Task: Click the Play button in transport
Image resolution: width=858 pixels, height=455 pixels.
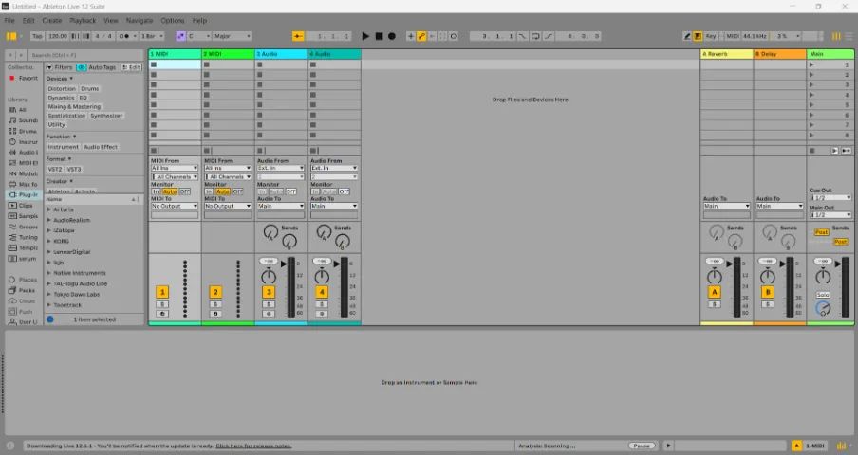Action: (365, 36)
